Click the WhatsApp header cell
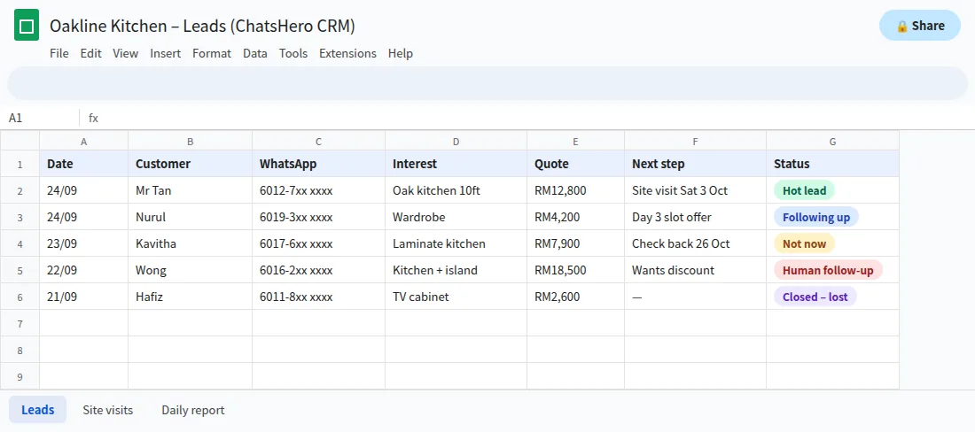Screen dimensions: 975x432 point(318,164)
